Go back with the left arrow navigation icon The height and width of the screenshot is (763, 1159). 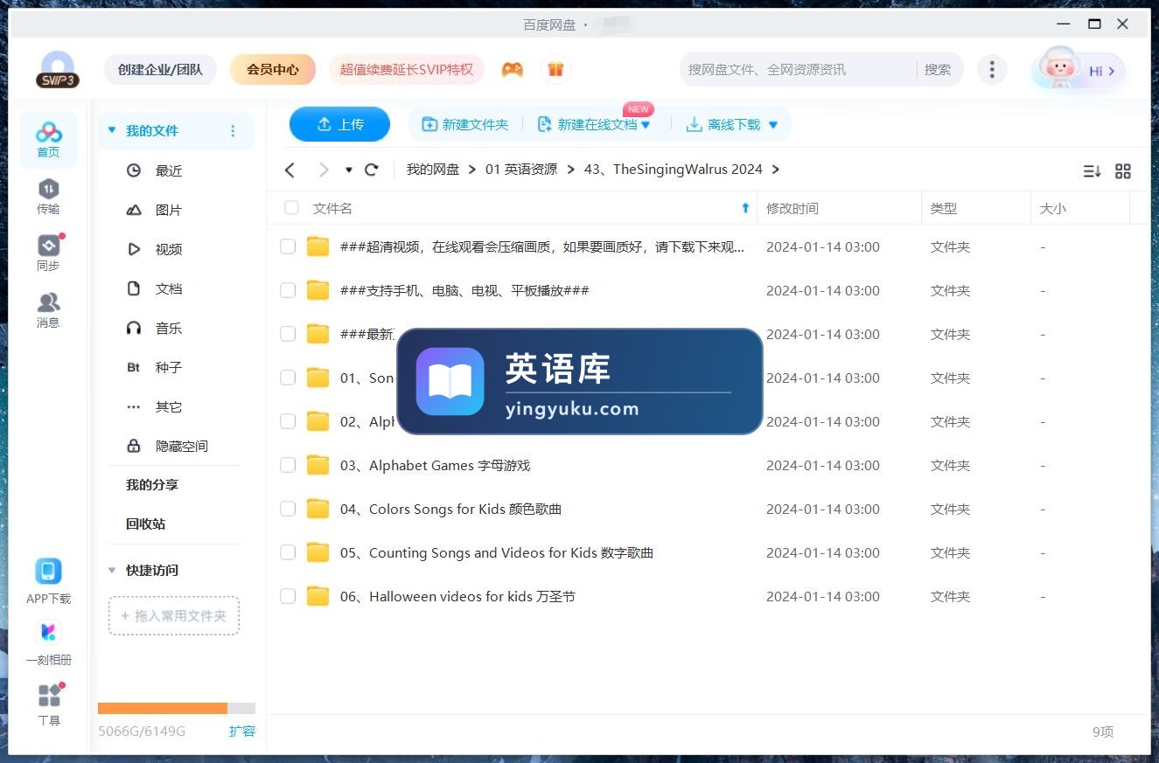click(290, 170)
